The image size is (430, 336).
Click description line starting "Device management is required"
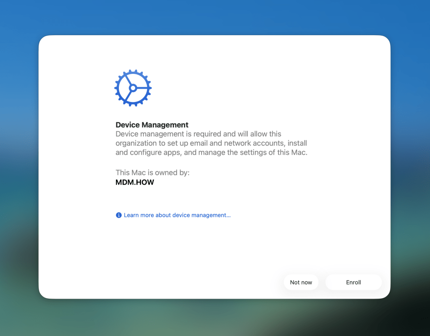coord(198,134)
